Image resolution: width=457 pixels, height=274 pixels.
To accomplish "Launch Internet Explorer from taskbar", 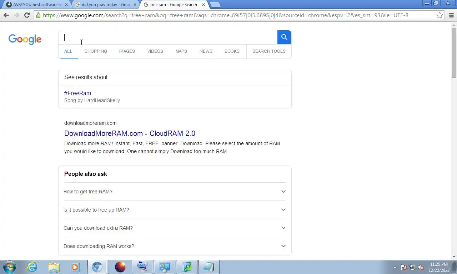I will pos(32,267).
